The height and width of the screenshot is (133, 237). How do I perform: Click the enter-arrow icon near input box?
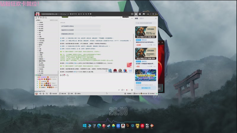(x=119, y=90)
